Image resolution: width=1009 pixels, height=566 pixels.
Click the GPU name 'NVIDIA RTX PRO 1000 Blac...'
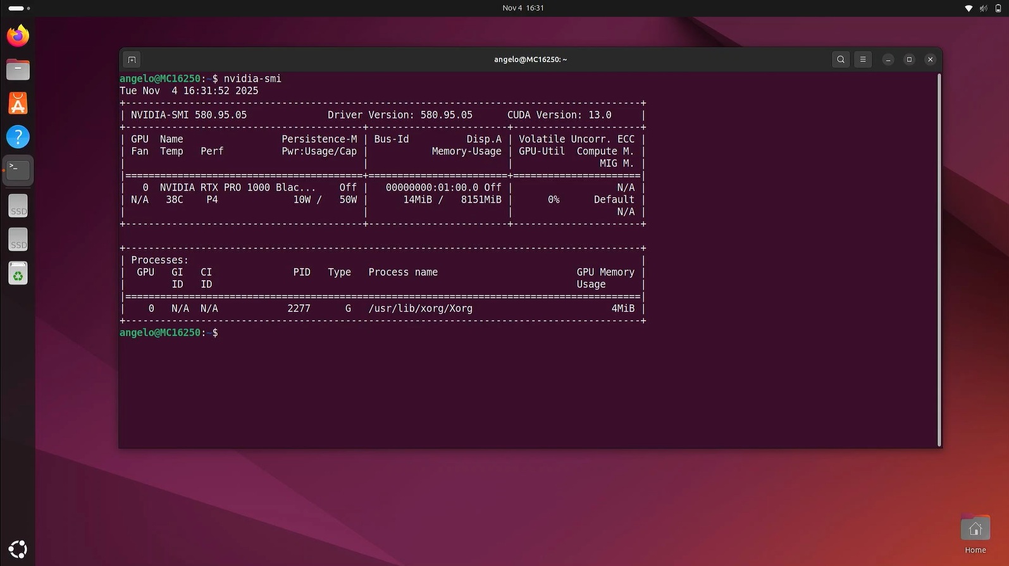238,187
